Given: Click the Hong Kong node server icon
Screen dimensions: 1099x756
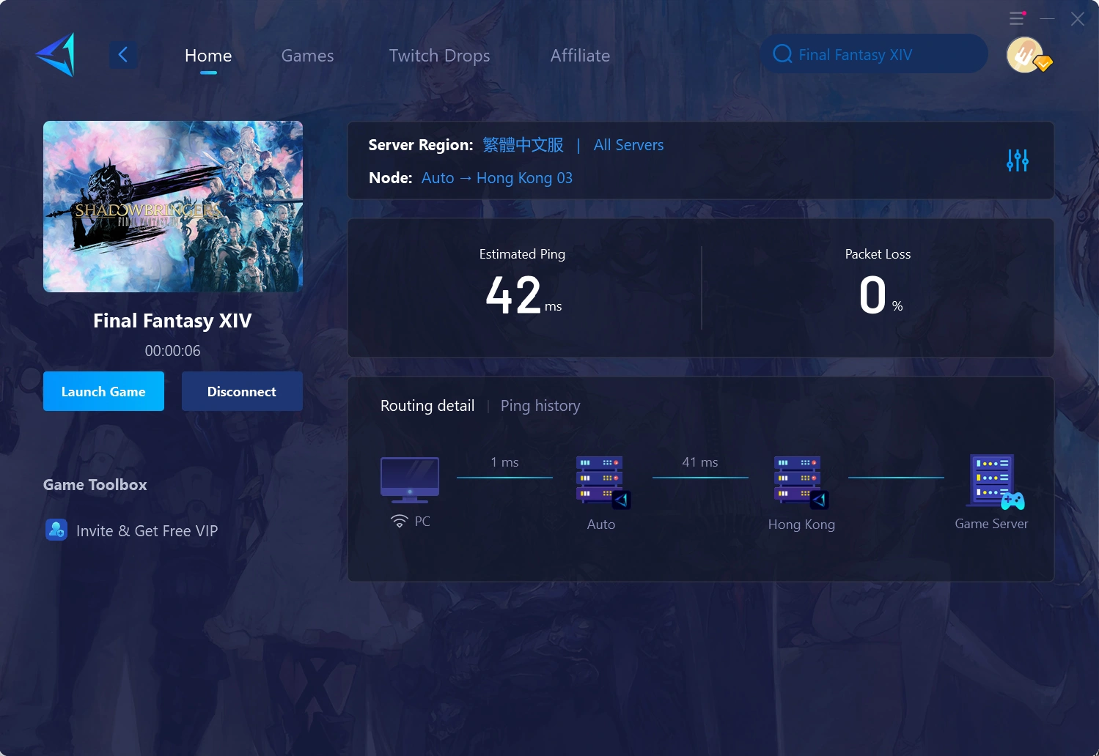Looking at the screenshot, I should (800, 481).
